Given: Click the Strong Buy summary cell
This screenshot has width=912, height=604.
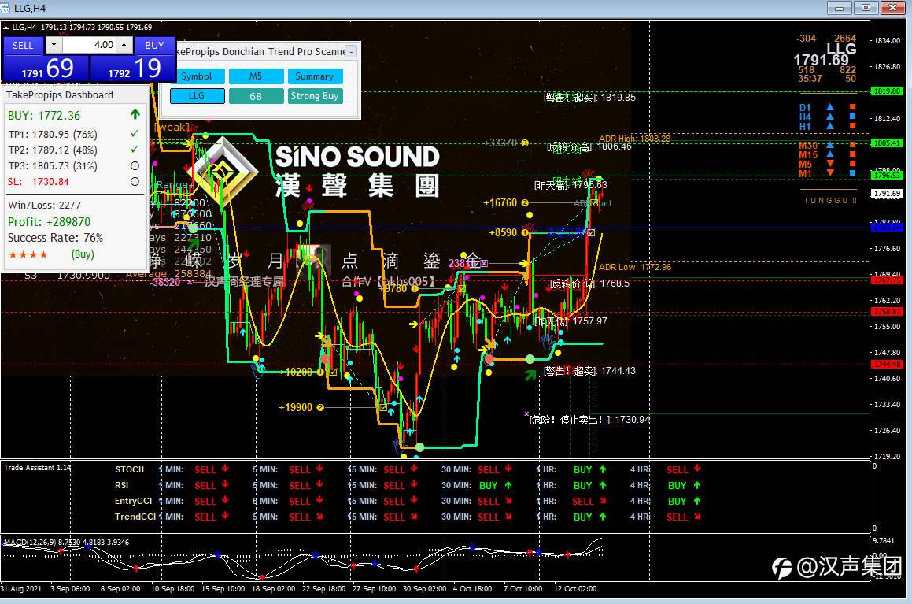Looking at the screenshot, I should (315, 96).
